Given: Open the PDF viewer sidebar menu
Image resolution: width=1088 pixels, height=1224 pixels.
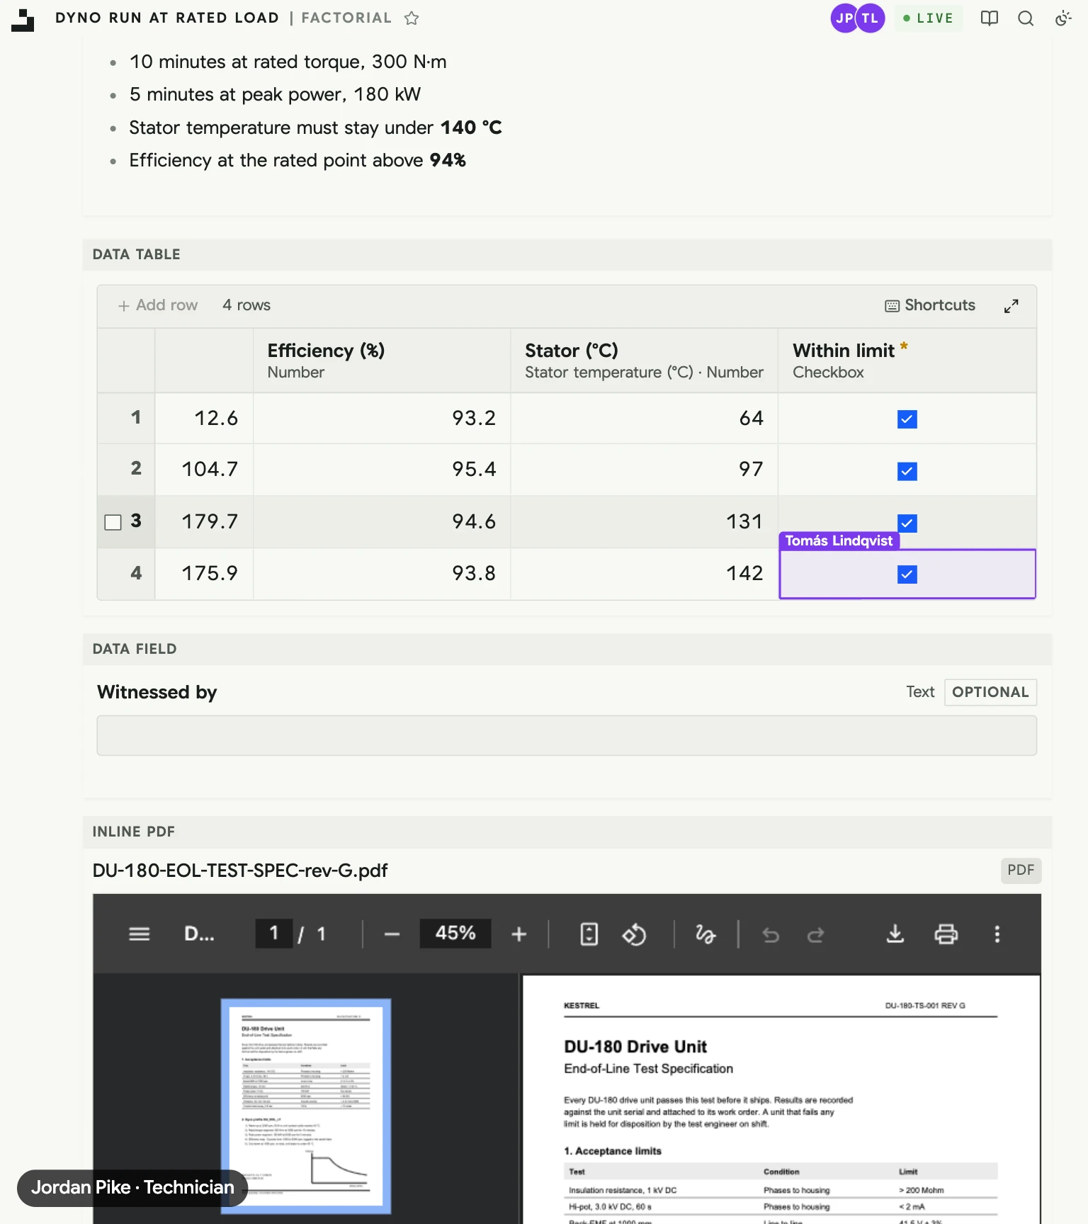Looking at the screenshot, I should tap(140, 934).
